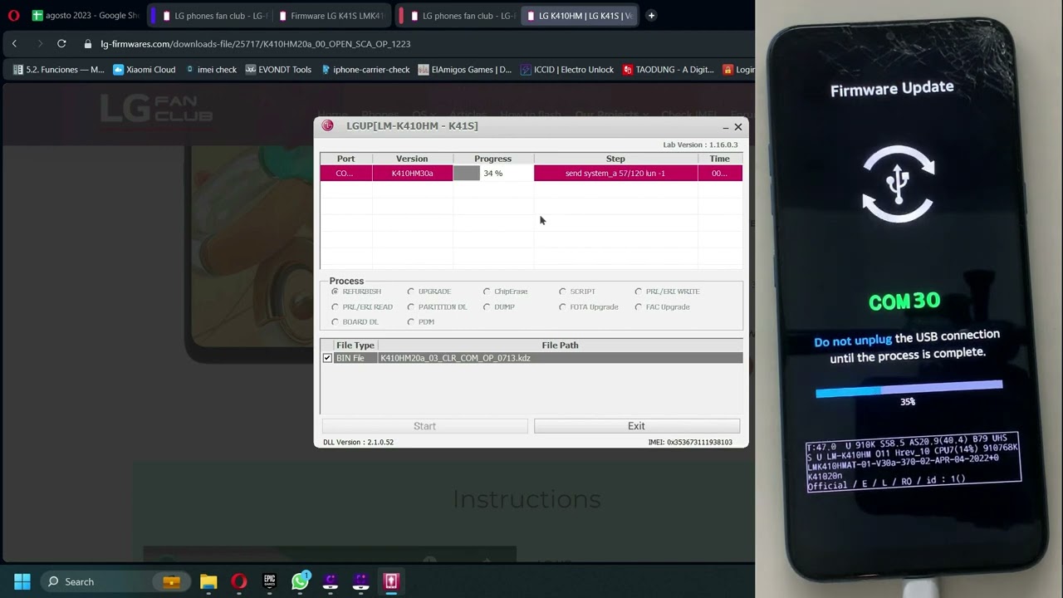Click the disabled Start button
Viewport: 1063px width, 598px height.
[x=424, y=426]
